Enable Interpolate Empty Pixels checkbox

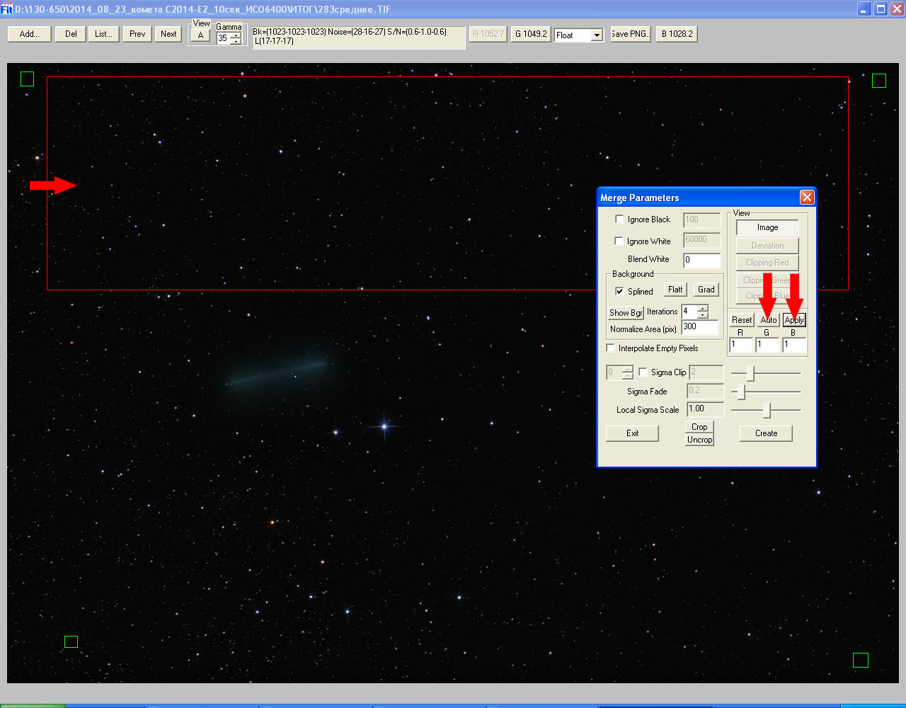[x=611, y=348]
